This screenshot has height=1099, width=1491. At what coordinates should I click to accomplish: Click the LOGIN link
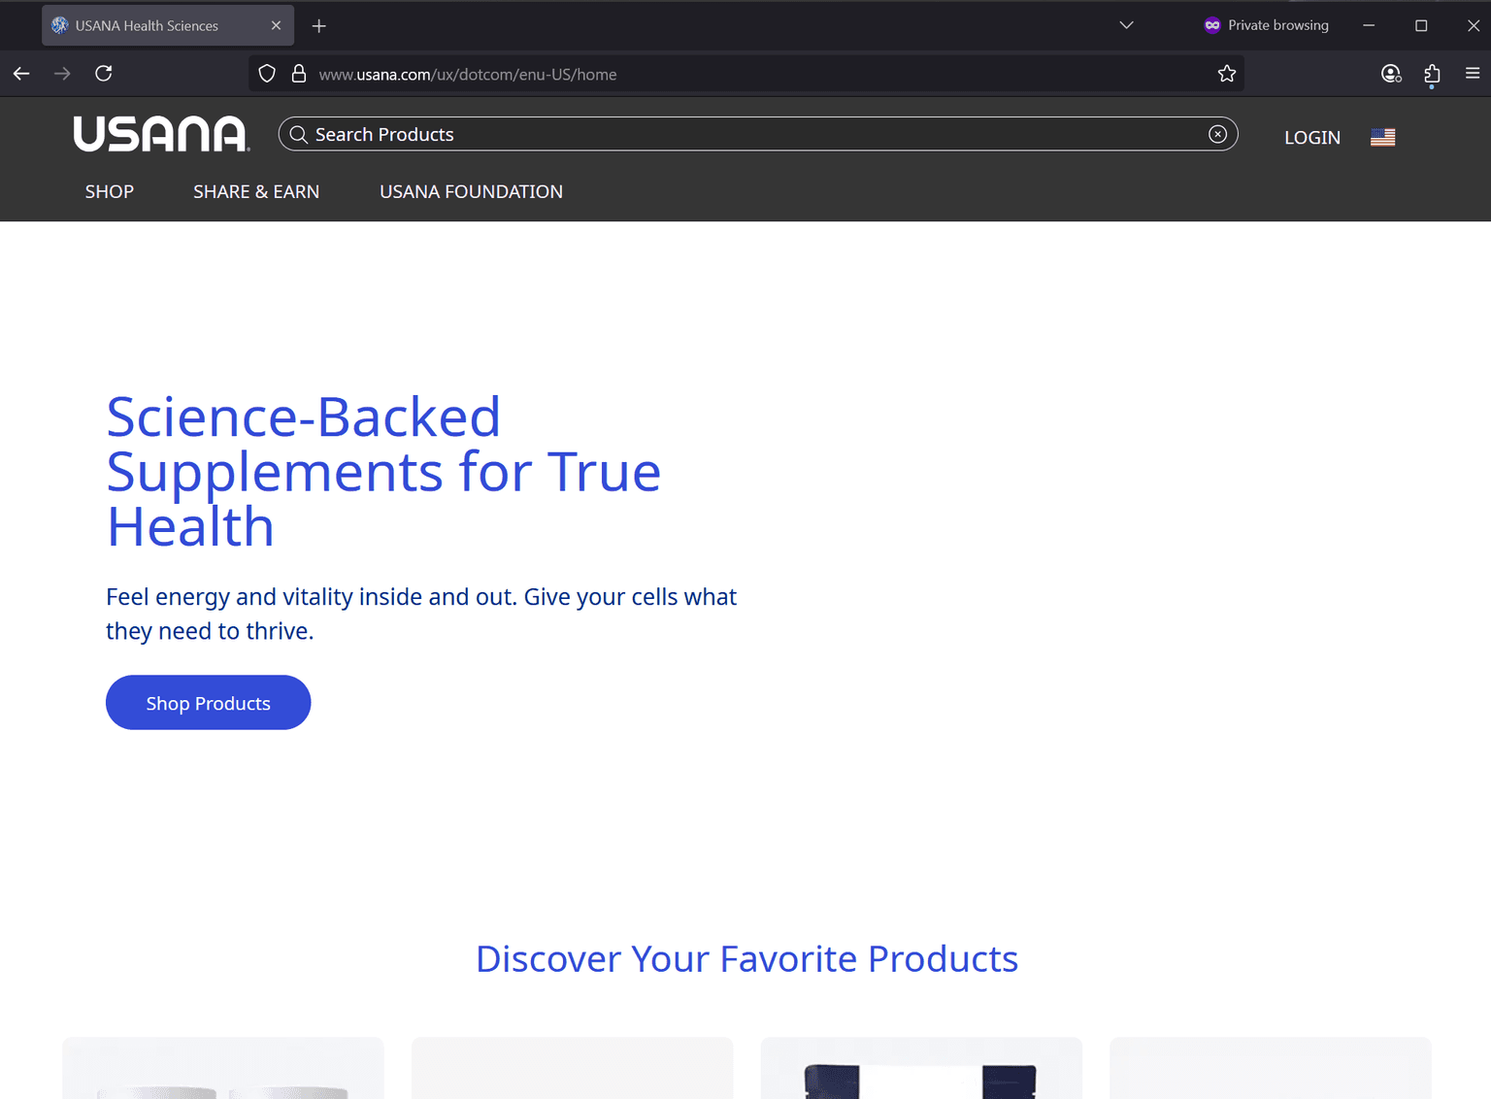[x=1311, y=137]
